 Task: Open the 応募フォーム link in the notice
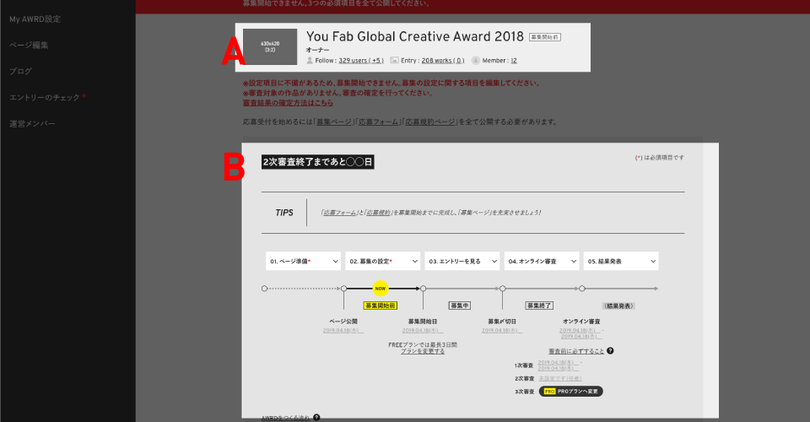(378, 122)
